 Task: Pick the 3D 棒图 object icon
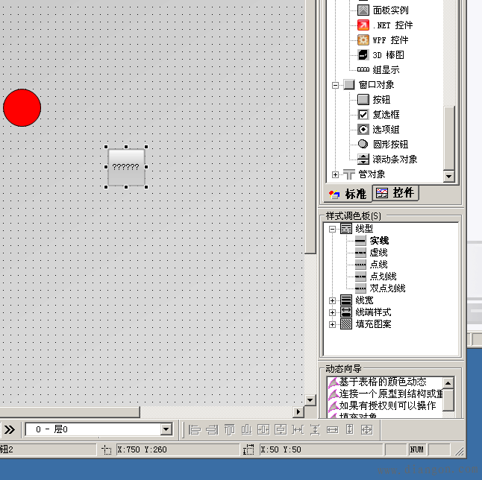point(363,54)
